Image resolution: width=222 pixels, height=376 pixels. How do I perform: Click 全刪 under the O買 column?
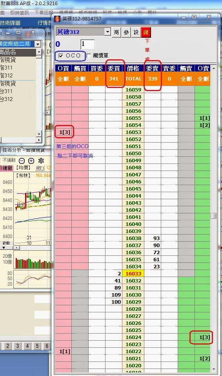(x=63, y=79)
